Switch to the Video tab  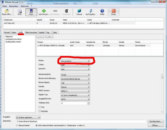14,32
